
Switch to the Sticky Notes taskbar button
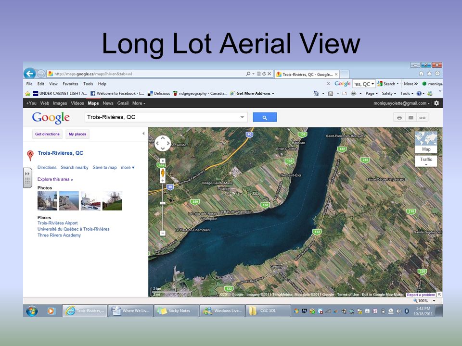[176, 311]
